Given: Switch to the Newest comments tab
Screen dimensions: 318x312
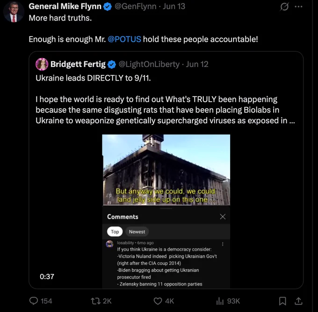Looking at the screenshot, I should [x=137, y=231].
